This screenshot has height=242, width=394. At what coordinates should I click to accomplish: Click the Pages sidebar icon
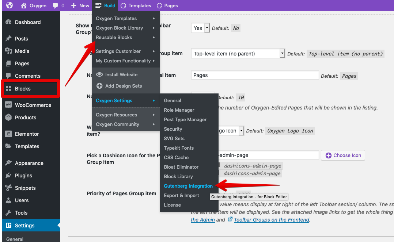click(x=8, y=64)
